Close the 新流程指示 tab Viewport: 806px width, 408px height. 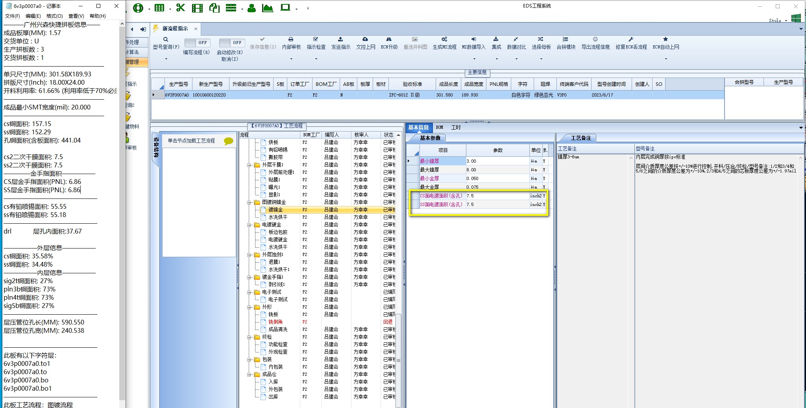coord(196,29)
